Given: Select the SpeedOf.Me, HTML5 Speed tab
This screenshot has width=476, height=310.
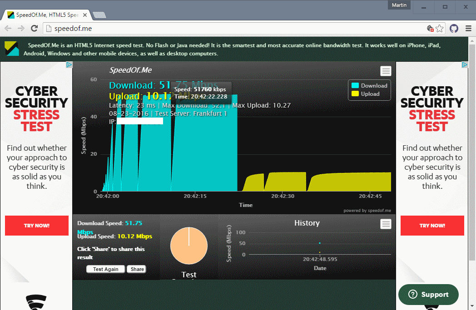Looking at the screenshot, I should tap(47, 15).
